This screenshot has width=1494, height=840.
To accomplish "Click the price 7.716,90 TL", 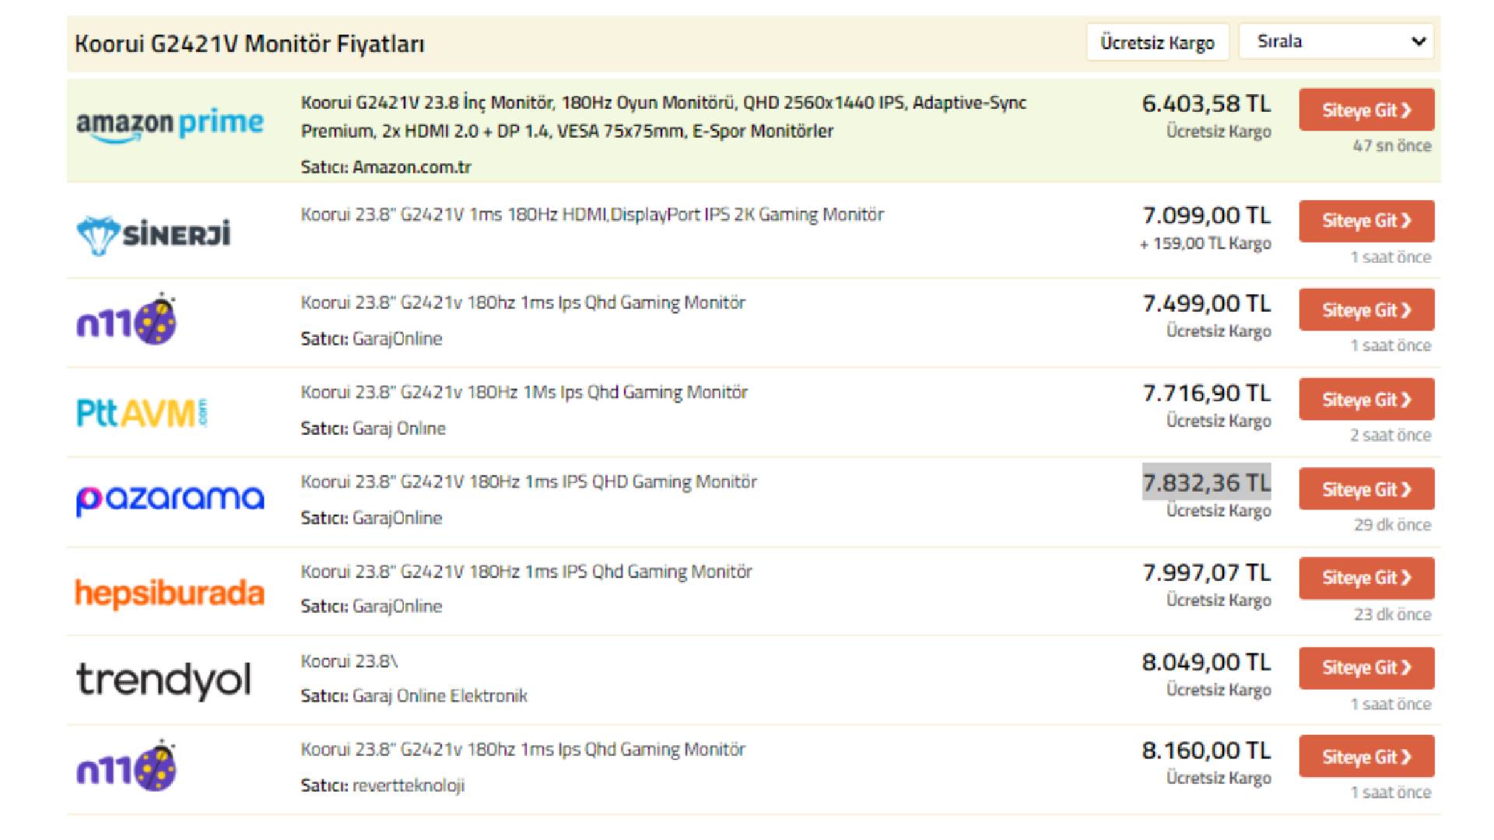I will click(x=1206, y=394).
